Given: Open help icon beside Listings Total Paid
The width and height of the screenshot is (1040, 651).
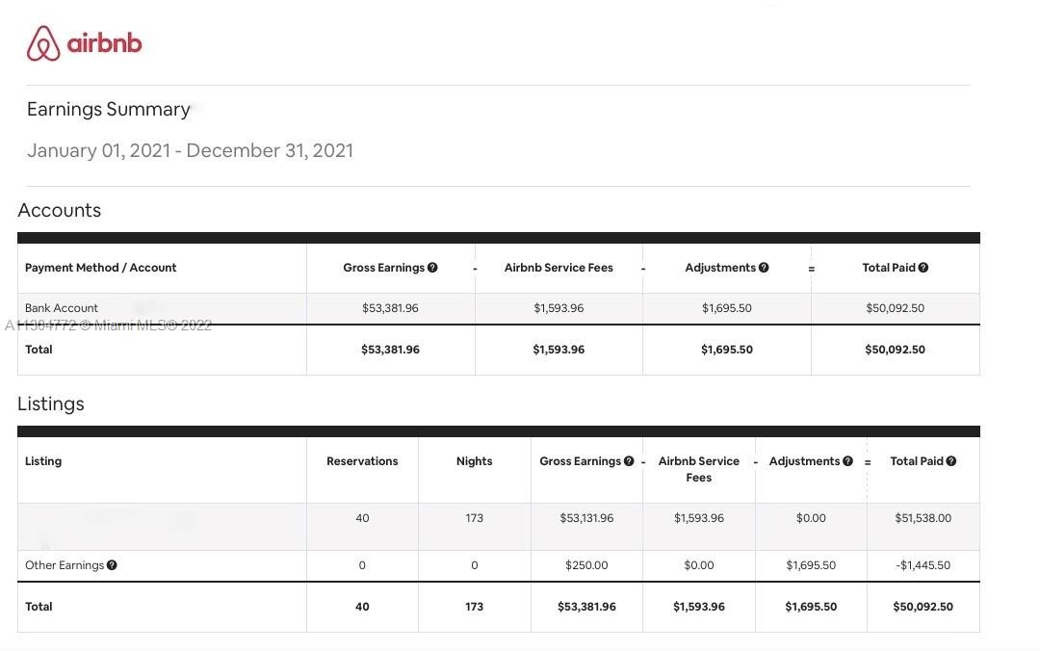Looking at the screenshot, I should point(951,460).
